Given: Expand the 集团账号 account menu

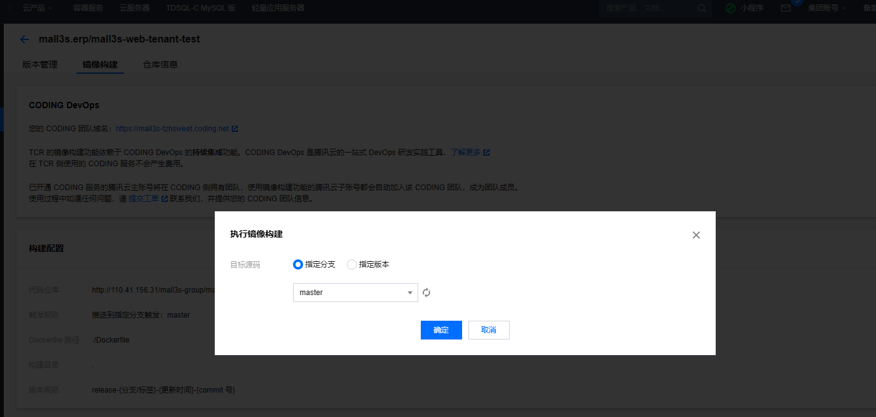Looking at the screenshot, I should click(x=827, y=8).
